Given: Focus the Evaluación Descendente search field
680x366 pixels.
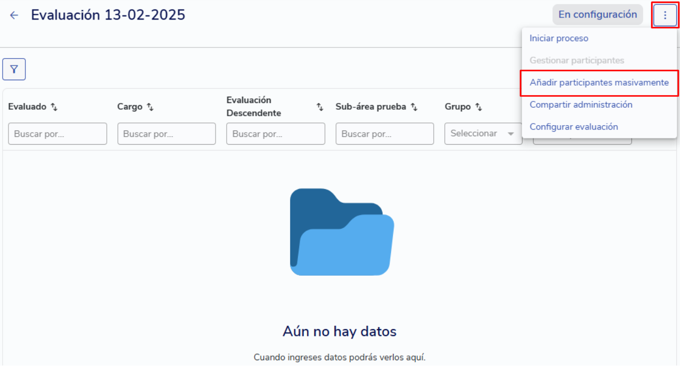Looking at the screenshot, I should click(275, 134).
